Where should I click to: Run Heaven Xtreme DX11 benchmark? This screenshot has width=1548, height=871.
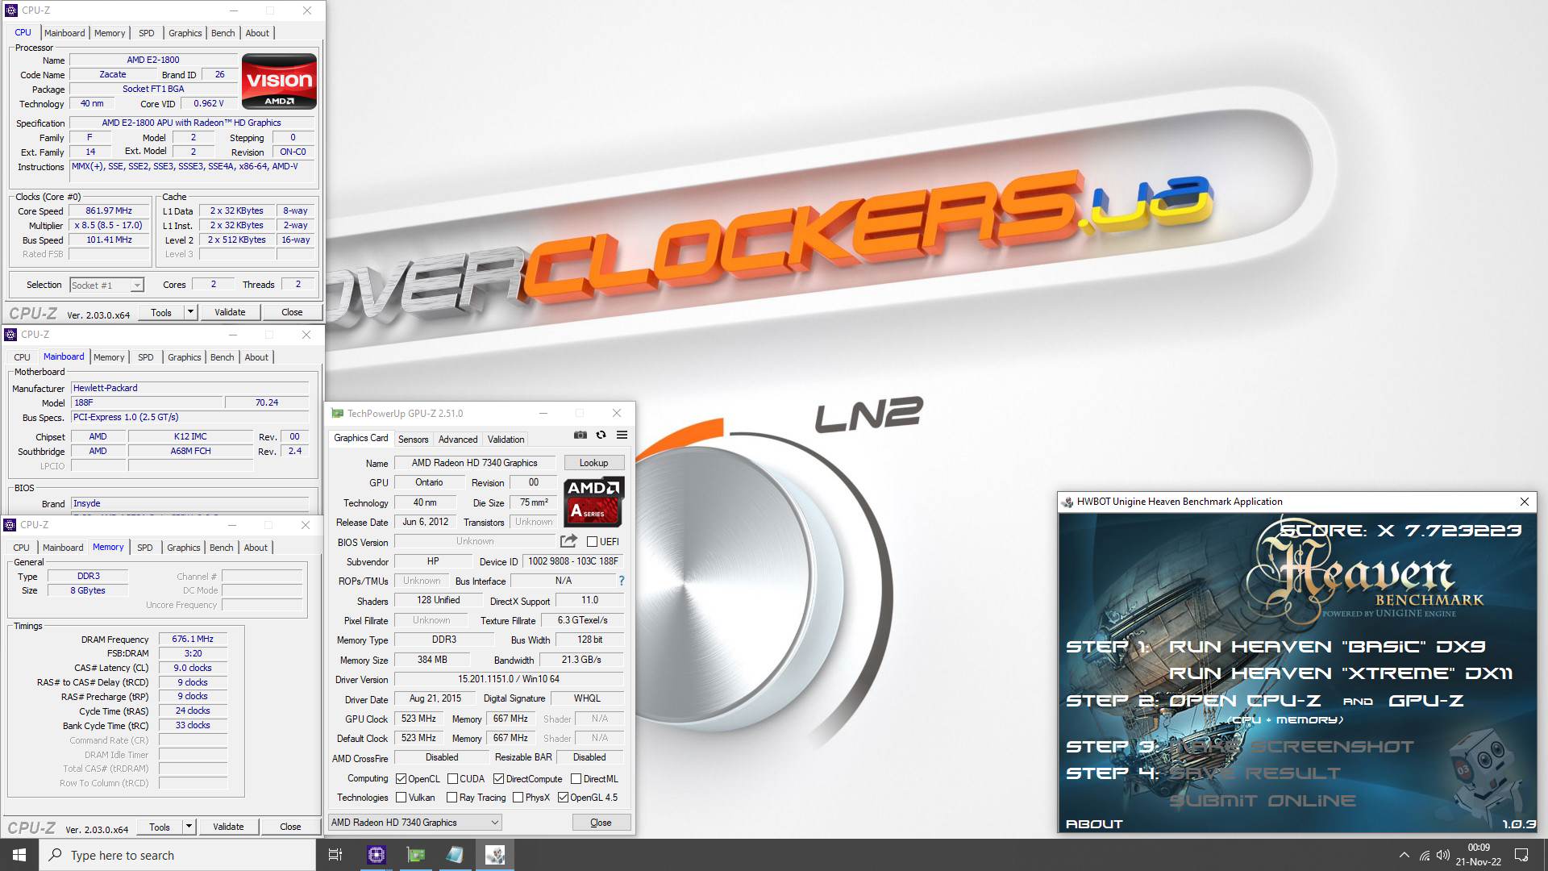(x=1341, y=673)
